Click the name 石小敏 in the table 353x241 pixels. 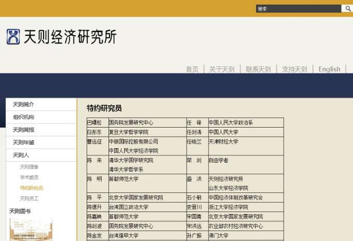coord(194,198)
